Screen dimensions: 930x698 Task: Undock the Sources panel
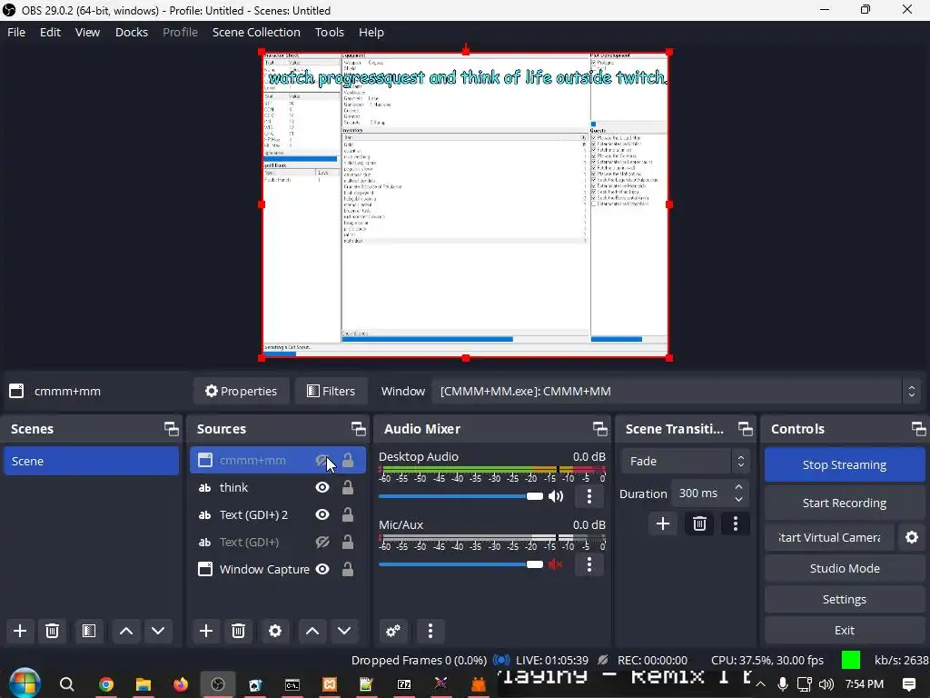(x=358, y=429)
